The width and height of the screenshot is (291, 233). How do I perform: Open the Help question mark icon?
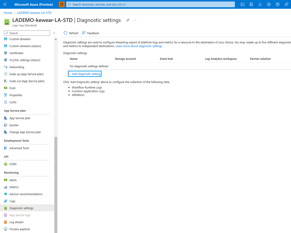pos(277,4)
